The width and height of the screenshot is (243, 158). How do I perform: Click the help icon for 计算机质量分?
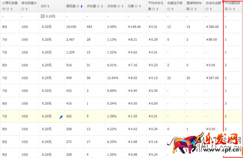coord(8,9)
